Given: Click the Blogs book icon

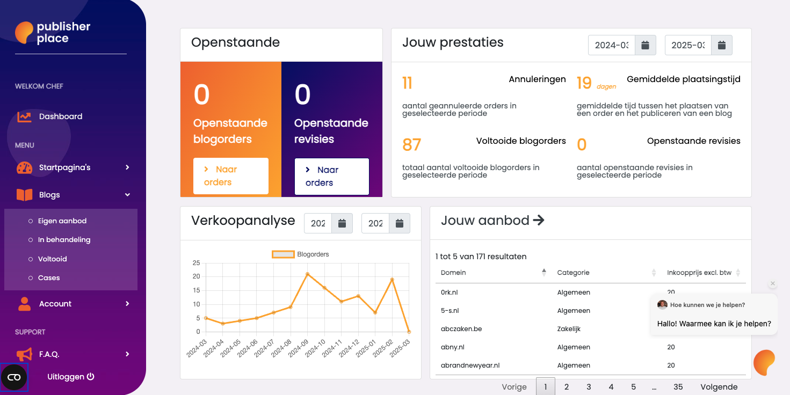Looking at the screenshot, I should click(x=24, y=195).
